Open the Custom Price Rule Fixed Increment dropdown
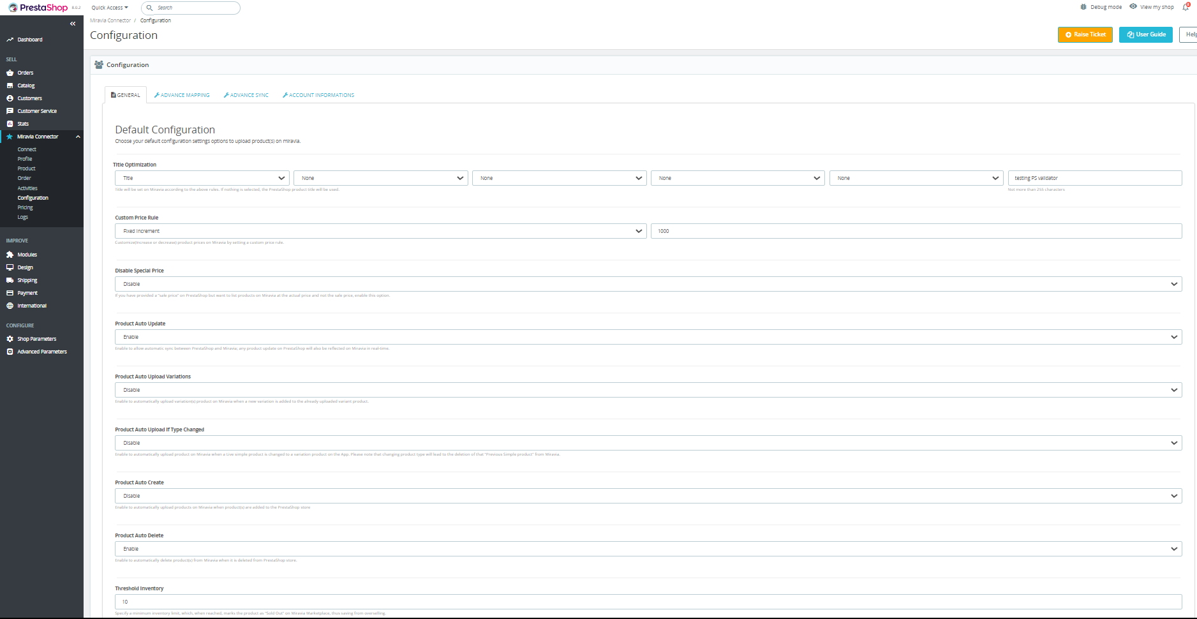Image resolution: width=1197 pixels, height=619 pixels. coord(381,231)
